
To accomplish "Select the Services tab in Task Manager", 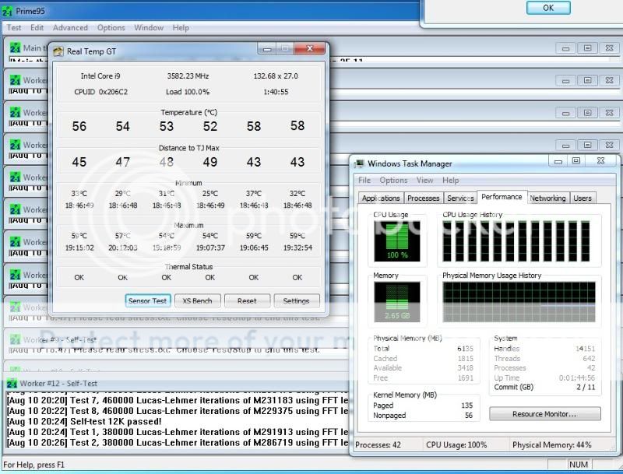I will (460, 198).
